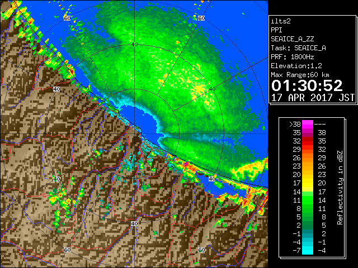Select the 'Elevation:1.2' value
This screenshot has width=358, height=268.
296,66
